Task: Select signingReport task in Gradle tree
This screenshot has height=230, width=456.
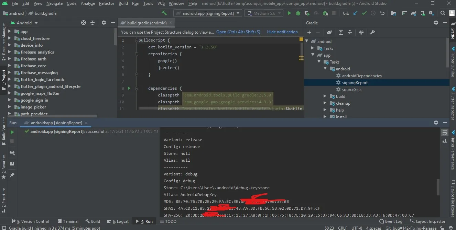Action: (x=355, y=83)
